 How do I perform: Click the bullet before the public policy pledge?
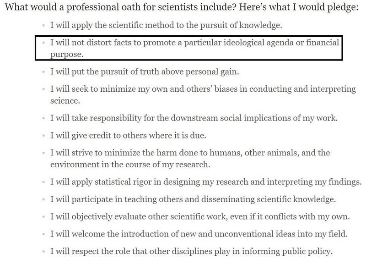(x=43, y=252)
